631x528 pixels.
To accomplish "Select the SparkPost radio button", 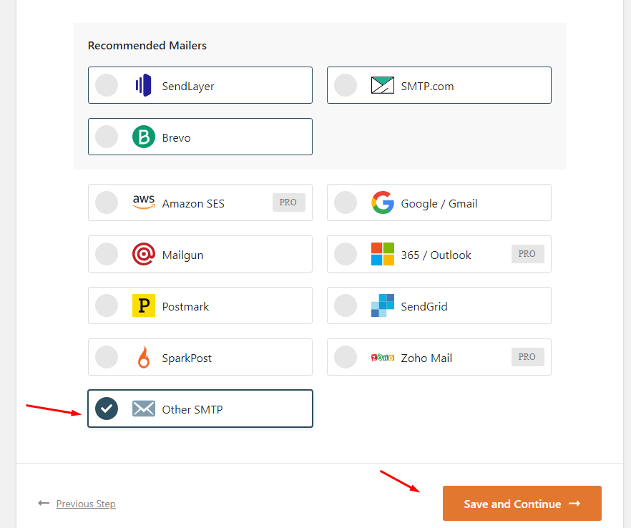I will [x=107, y=357].
